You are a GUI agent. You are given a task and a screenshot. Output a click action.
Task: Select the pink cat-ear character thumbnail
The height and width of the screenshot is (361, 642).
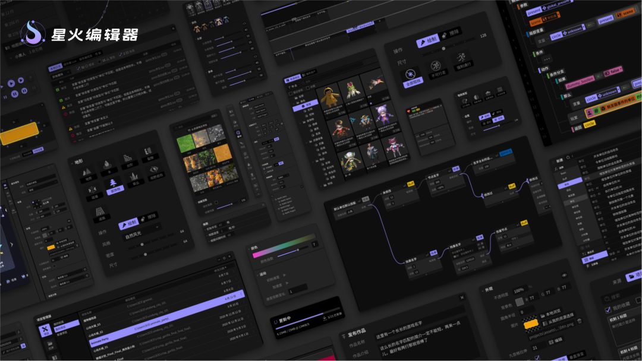[x=395, y=148]
